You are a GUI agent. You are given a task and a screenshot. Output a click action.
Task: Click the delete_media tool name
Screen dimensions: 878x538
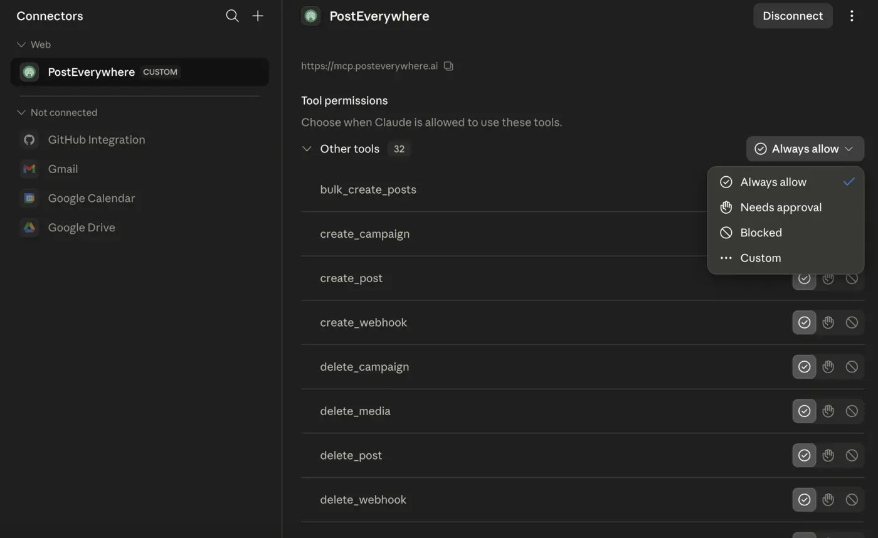pos(355,411)
